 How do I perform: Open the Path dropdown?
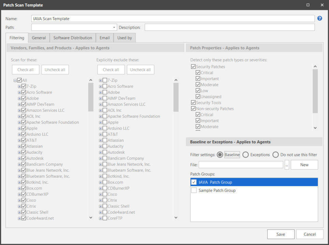pyautogui.click(x=114, y=28)
